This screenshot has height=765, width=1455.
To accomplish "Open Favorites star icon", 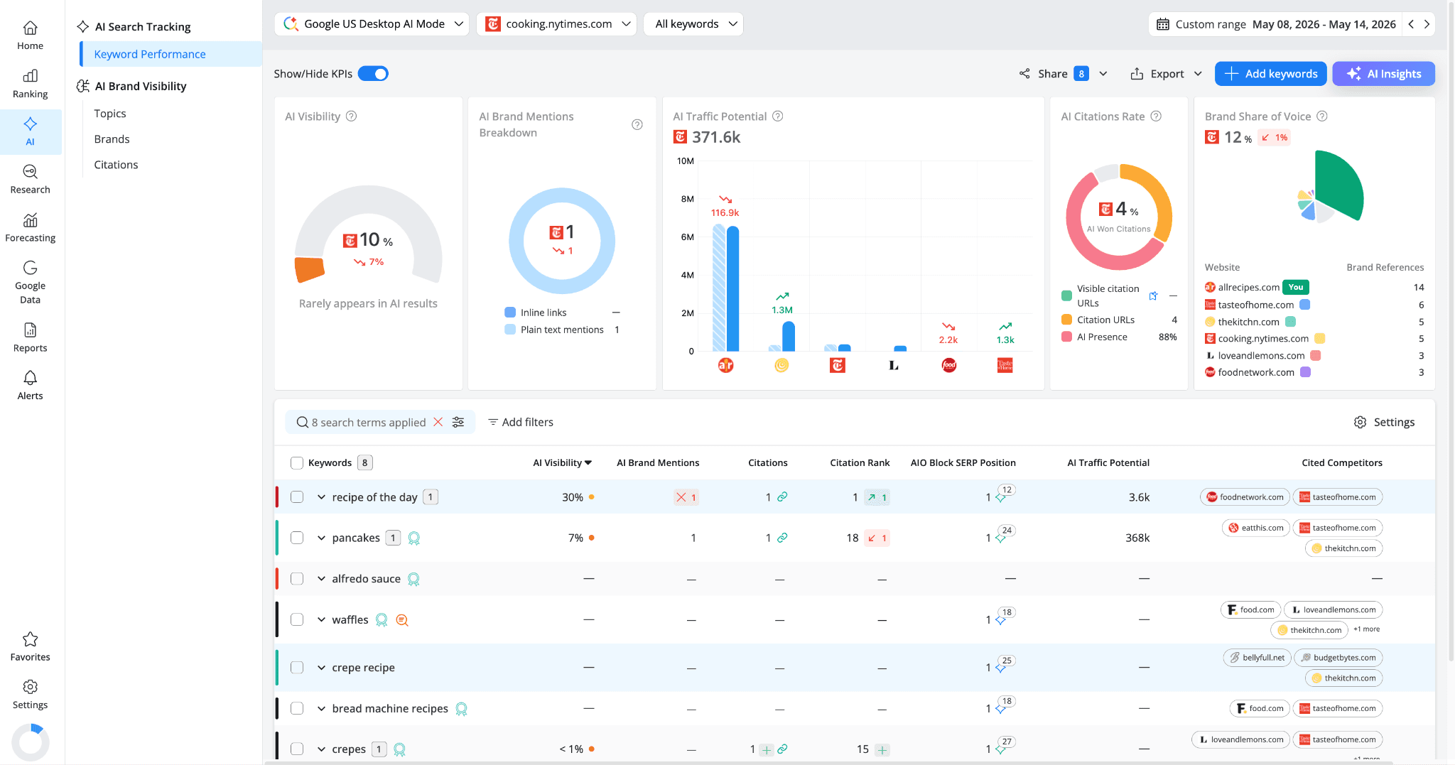I will (x=31, y=639).
